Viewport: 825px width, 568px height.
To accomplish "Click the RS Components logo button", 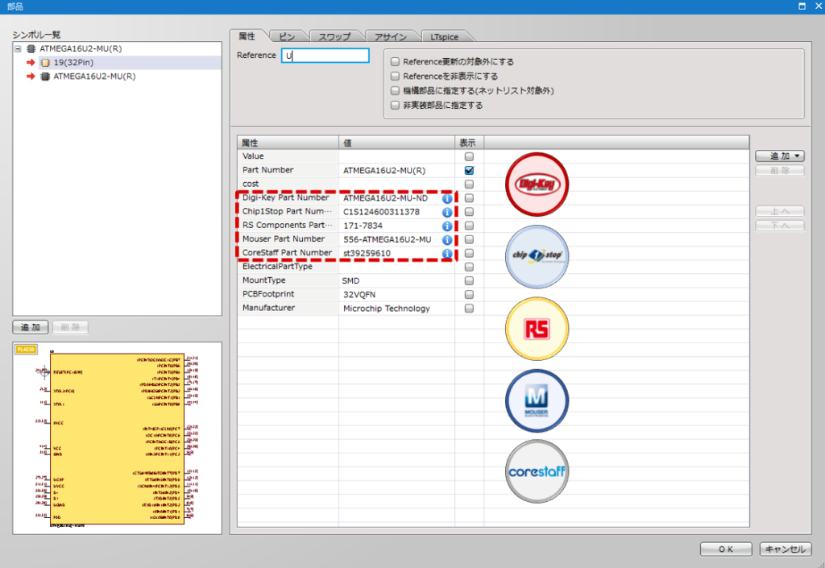I will click(x=537, y=329).
